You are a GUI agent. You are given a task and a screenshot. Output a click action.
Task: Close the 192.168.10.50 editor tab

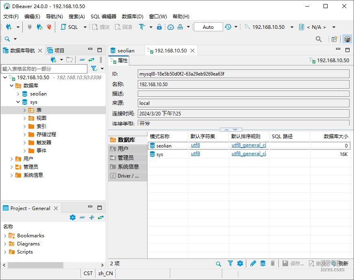point(192,50)
